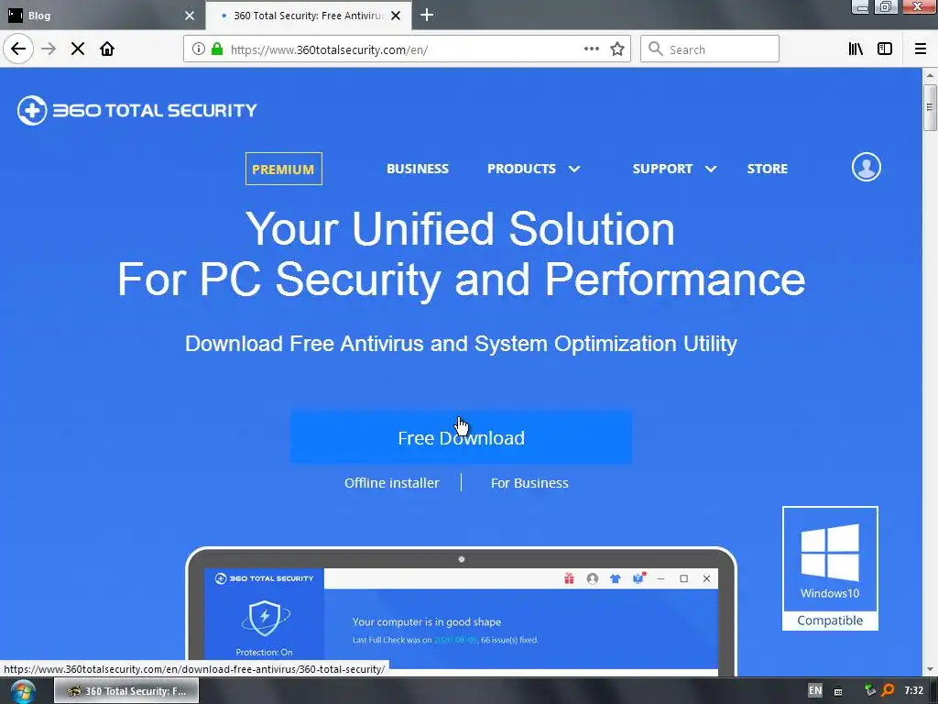Image resolution: width=938 pixels, height=704 pixels.
Task: Click the t-shirt skin icon in app preview
Action: click(x=615, y=578)
